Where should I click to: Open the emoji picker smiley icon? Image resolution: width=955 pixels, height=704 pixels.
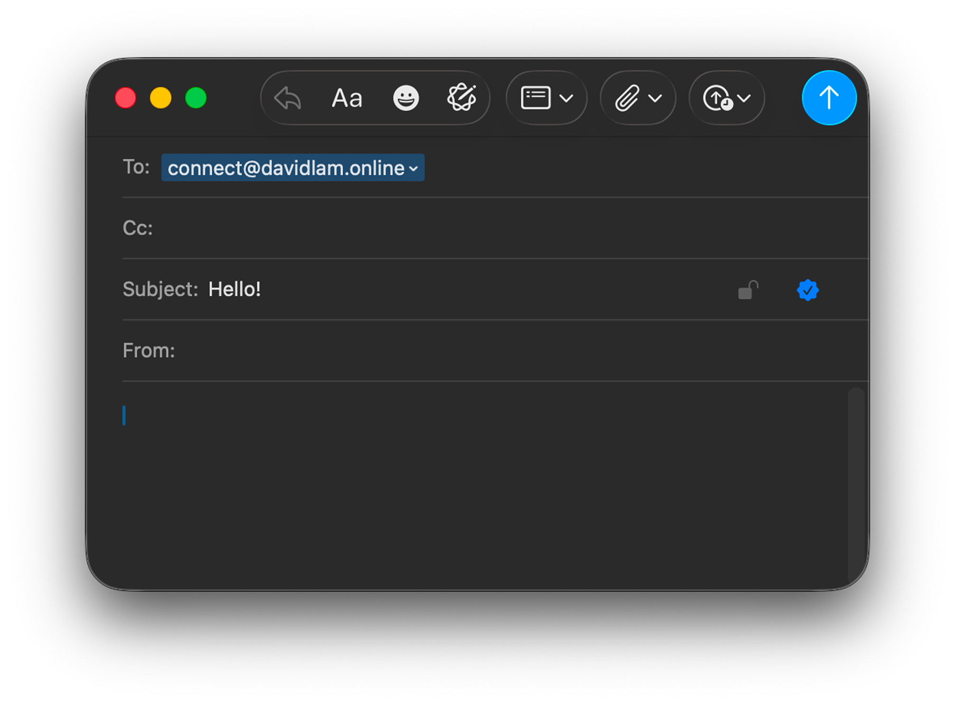click(x=406, y=98)
